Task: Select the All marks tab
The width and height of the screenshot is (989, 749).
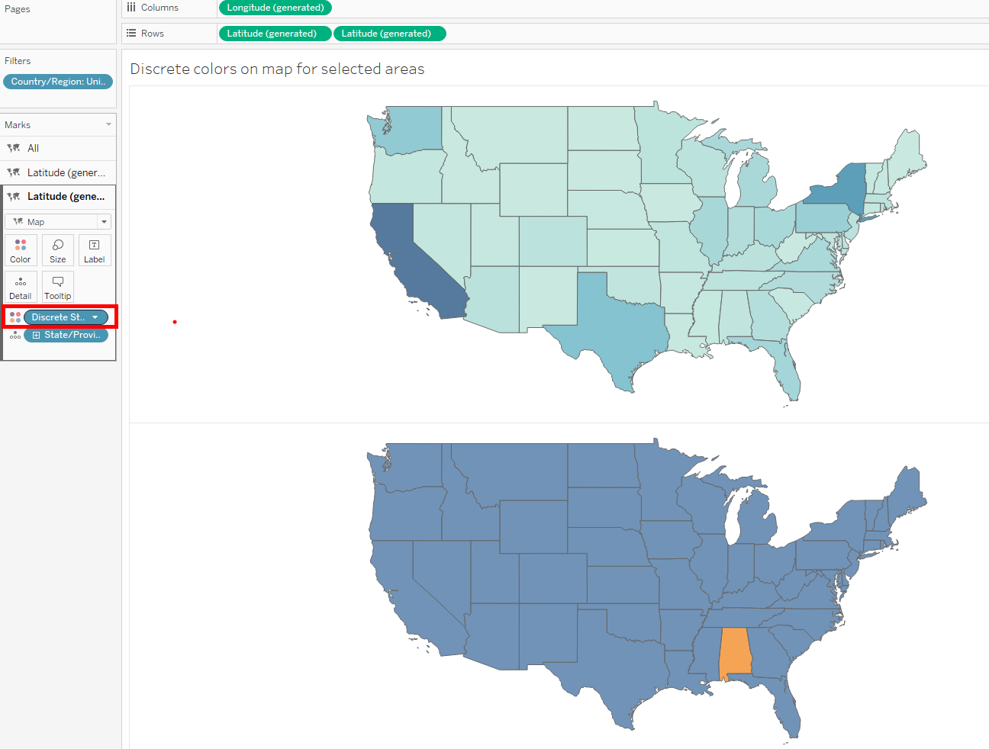Action: click(33, 148)
